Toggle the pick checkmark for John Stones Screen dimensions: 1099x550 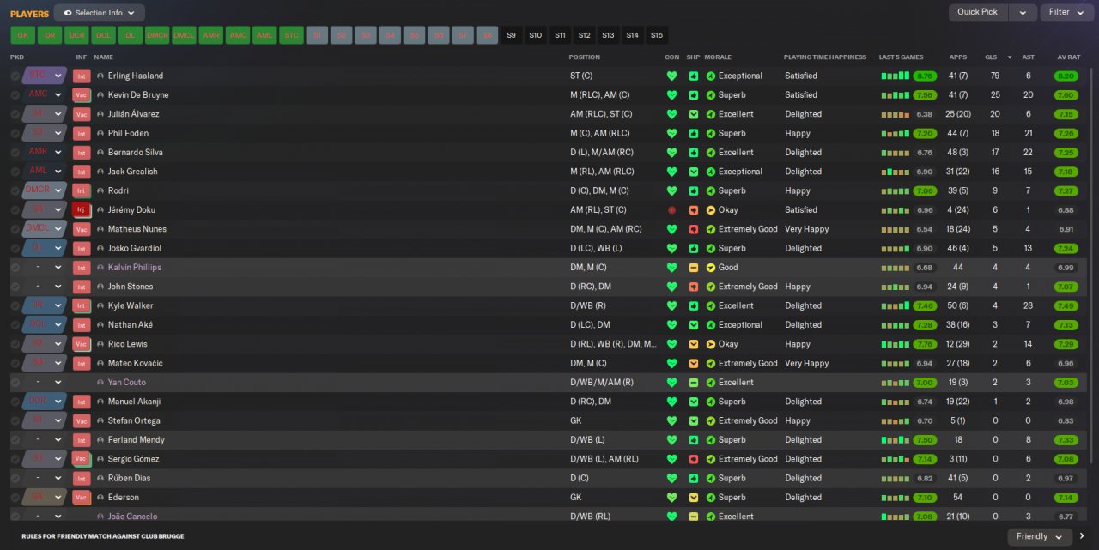[x=15, y=287]
